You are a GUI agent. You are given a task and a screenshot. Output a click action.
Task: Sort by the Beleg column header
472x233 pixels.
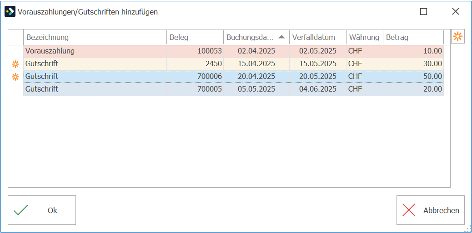click(x=195, y=38)
